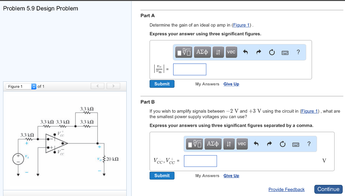Click the Provide Feedback link
Screen dimensions: 345x196
coord(286,189)
